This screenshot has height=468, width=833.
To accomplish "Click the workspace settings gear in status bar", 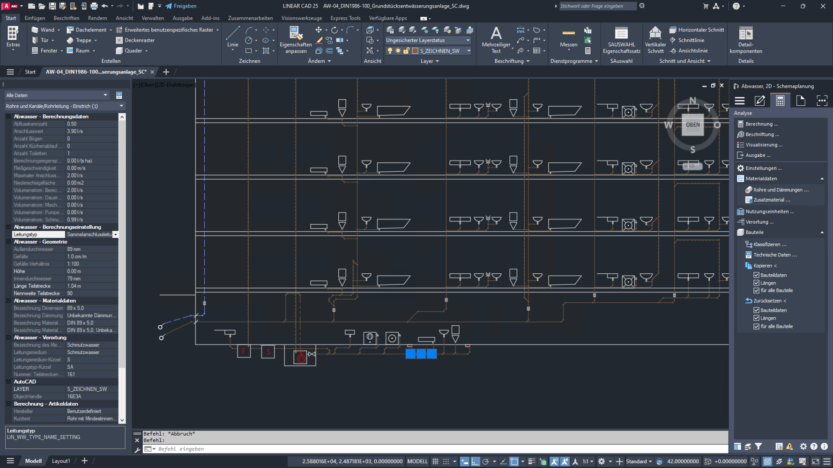I will 602,461.
